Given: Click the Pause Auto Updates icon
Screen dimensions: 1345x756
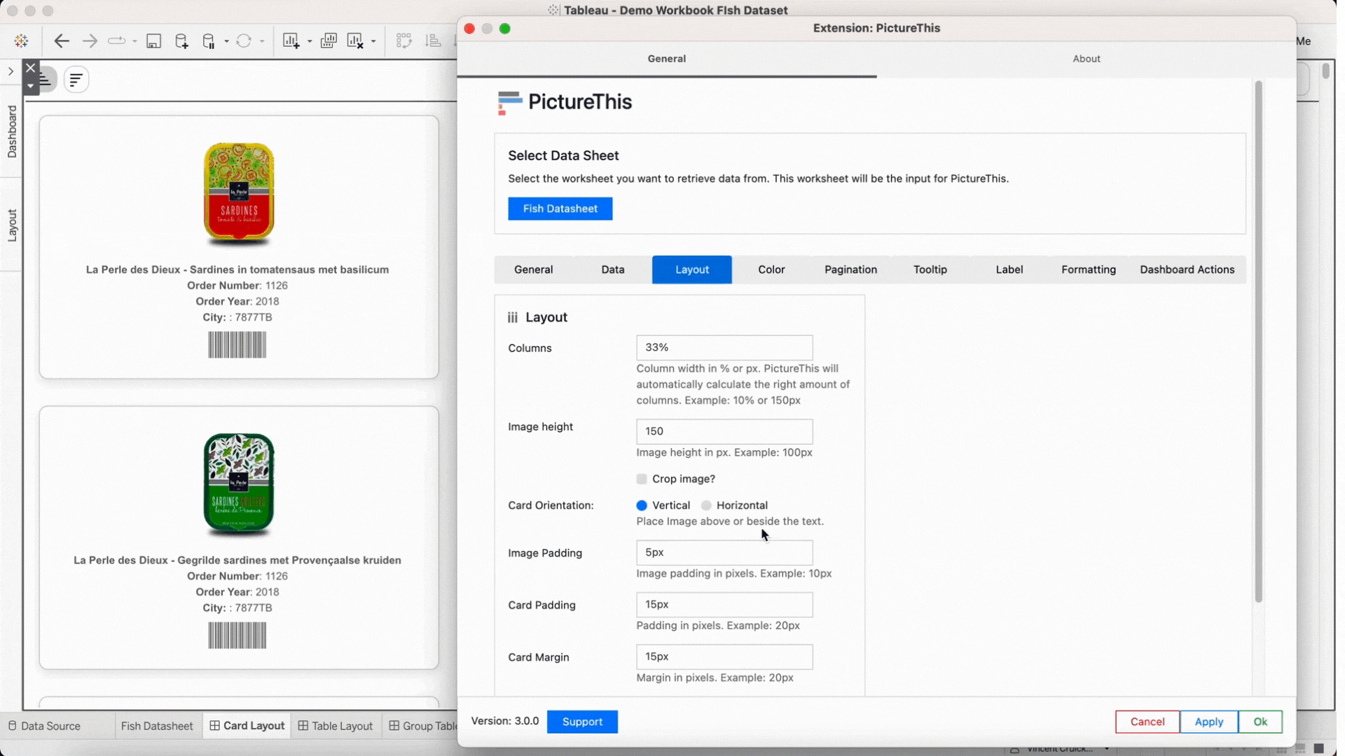Looking at the screenshot, I should point(209,41).
